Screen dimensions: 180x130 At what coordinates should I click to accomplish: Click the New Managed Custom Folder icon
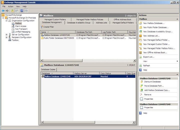pyautogui.click(x=140, y=44)
